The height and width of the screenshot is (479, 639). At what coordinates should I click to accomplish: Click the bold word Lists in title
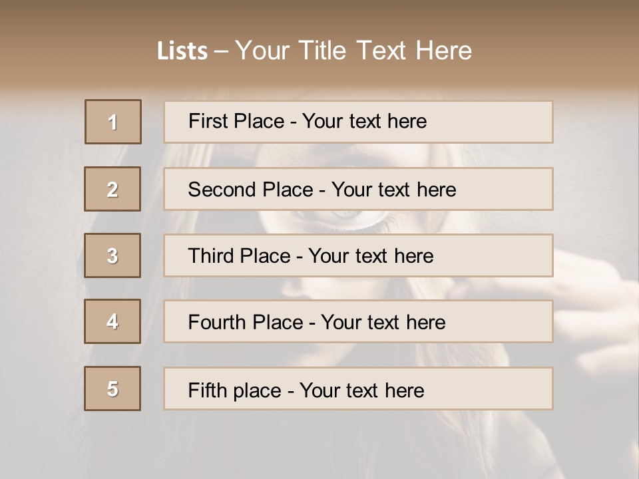click(x=182, y=51)
